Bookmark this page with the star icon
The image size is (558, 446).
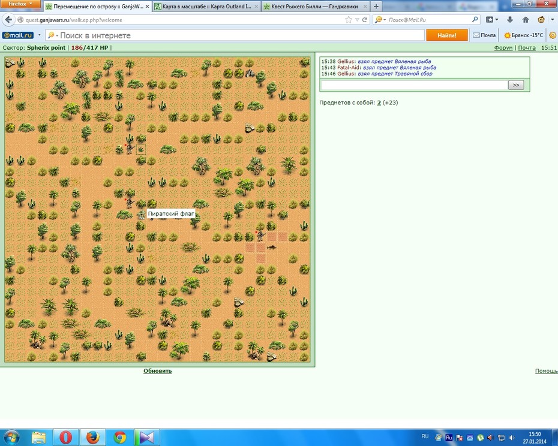[348, 20]
